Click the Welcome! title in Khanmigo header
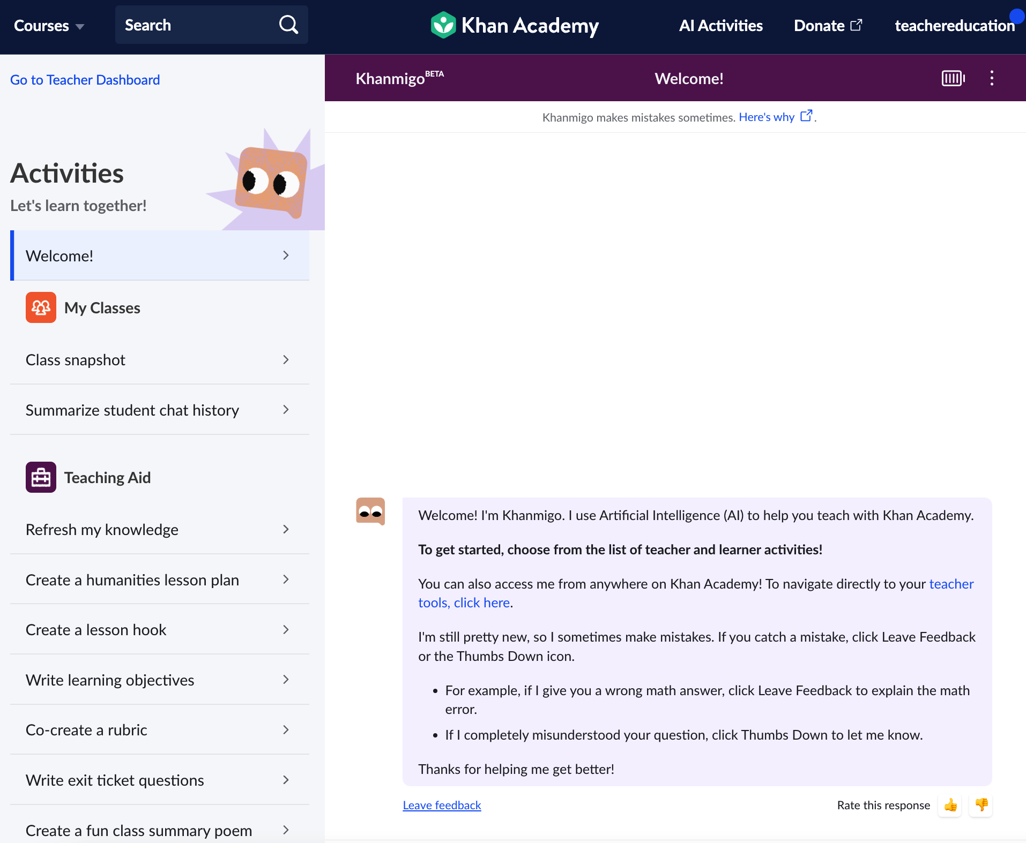This screenshot has height=843, width=1026. (689, 79)
